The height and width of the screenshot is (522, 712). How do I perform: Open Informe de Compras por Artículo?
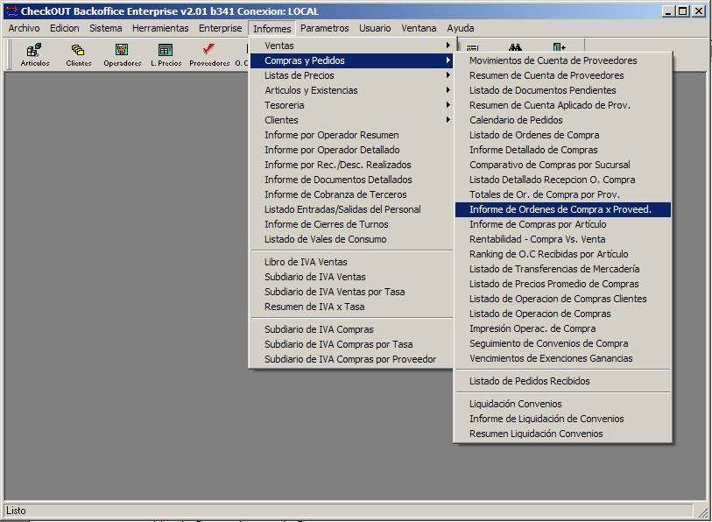tap(563, 224)
